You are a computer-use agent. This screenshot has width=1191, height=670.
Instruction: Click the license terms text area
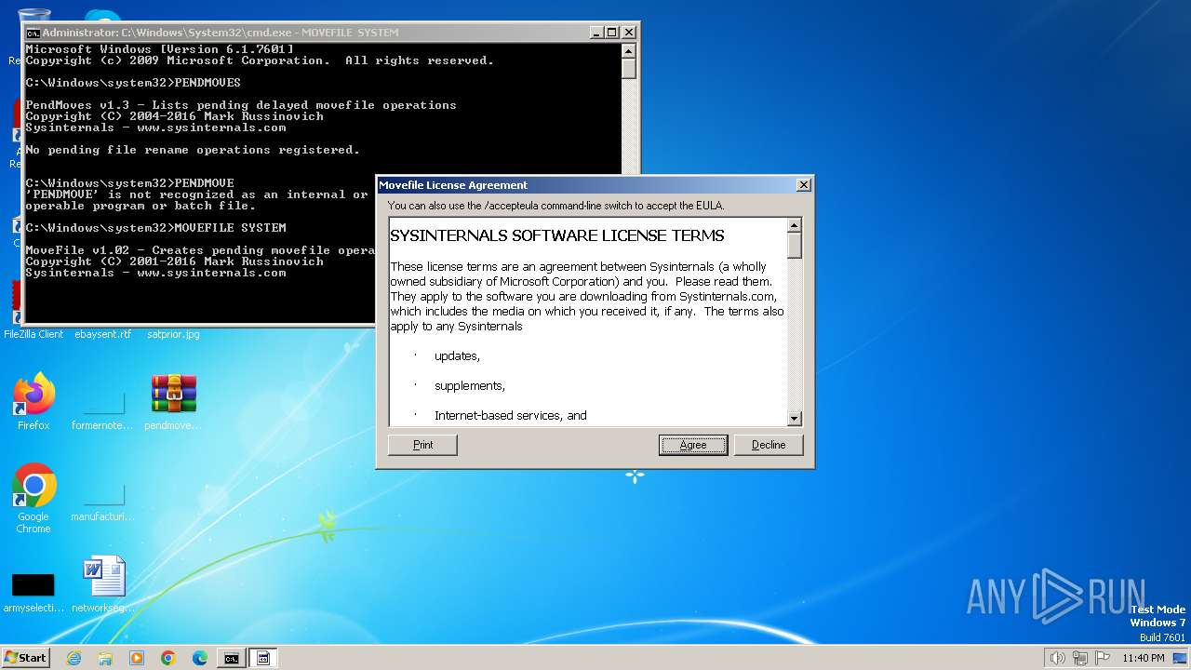(x=587, y=322)
